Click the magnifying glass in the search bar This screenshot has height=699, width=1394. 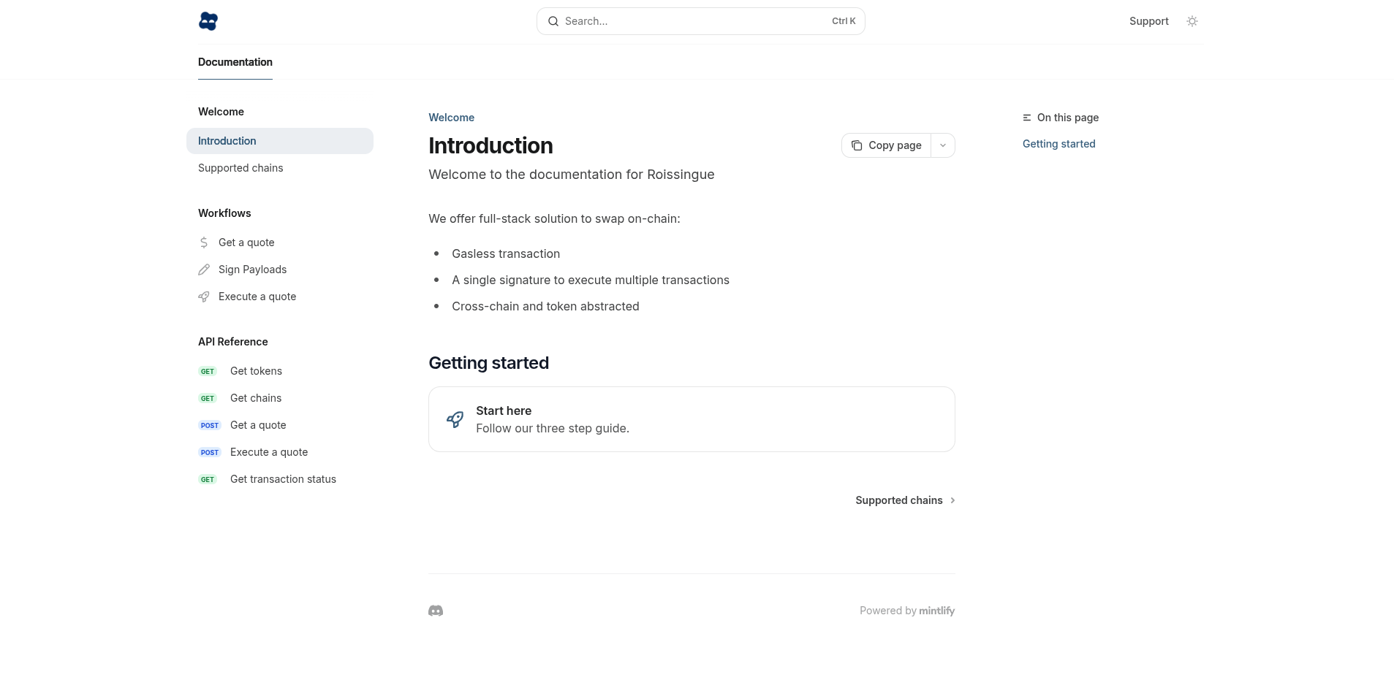tap(553, 21)
